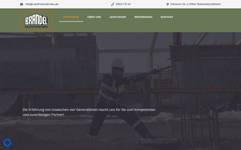
Task: Open the blue cookie settings badge
Action: 7,143
